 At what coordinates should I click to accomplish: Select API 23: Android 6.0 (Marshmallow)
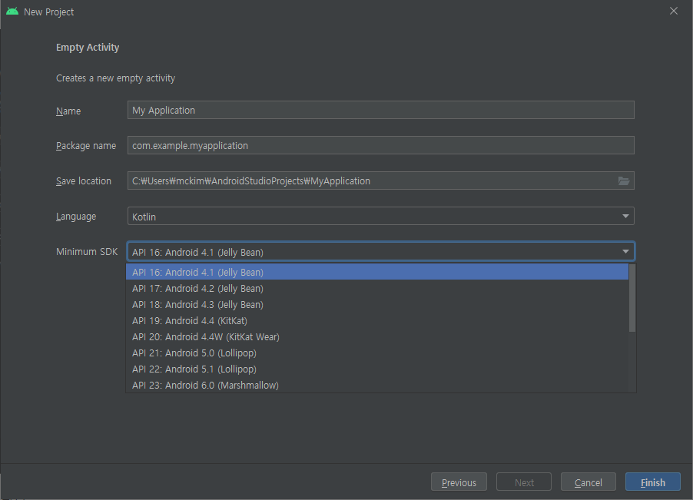pos(377,385)
